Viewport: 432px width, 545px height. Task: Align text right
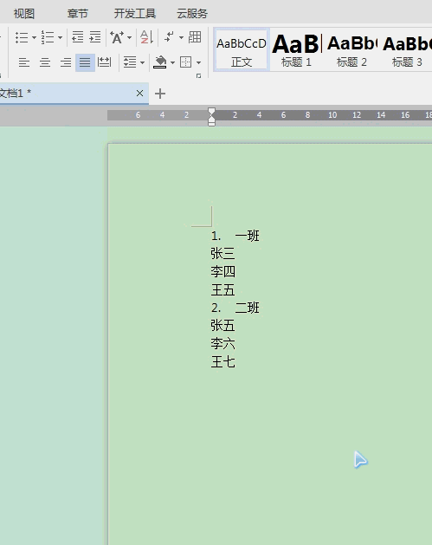[65, 62]
